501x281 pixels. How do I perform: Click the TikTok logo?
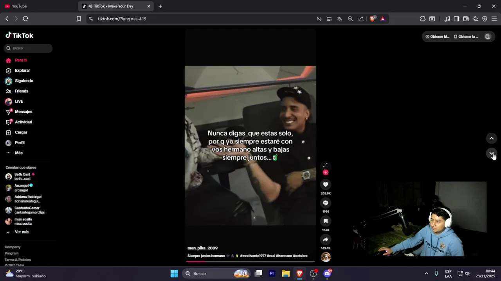coord(19,36)
